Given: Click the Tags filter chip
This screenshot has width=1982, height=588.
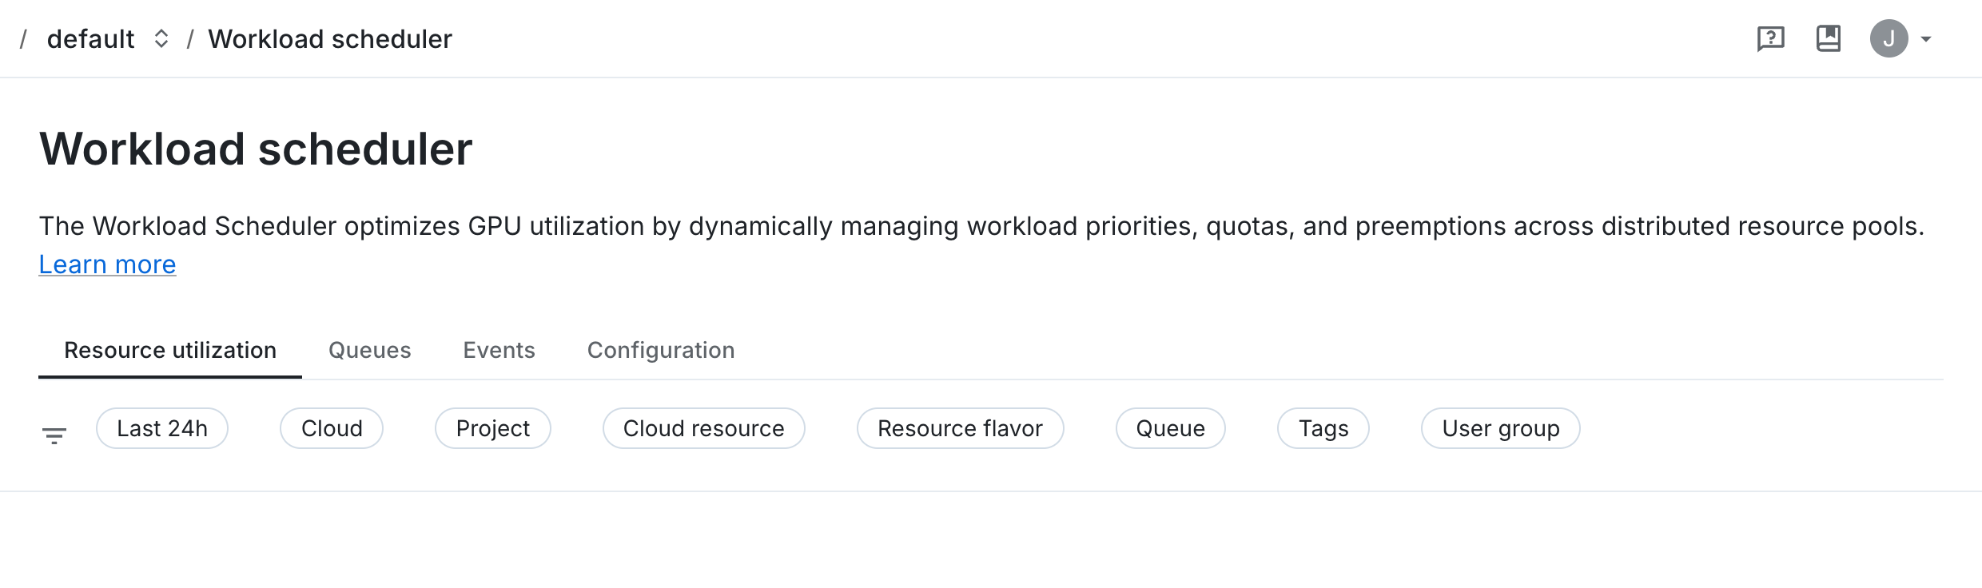Looking at the screenshot, I should [x=1323, y=428].
